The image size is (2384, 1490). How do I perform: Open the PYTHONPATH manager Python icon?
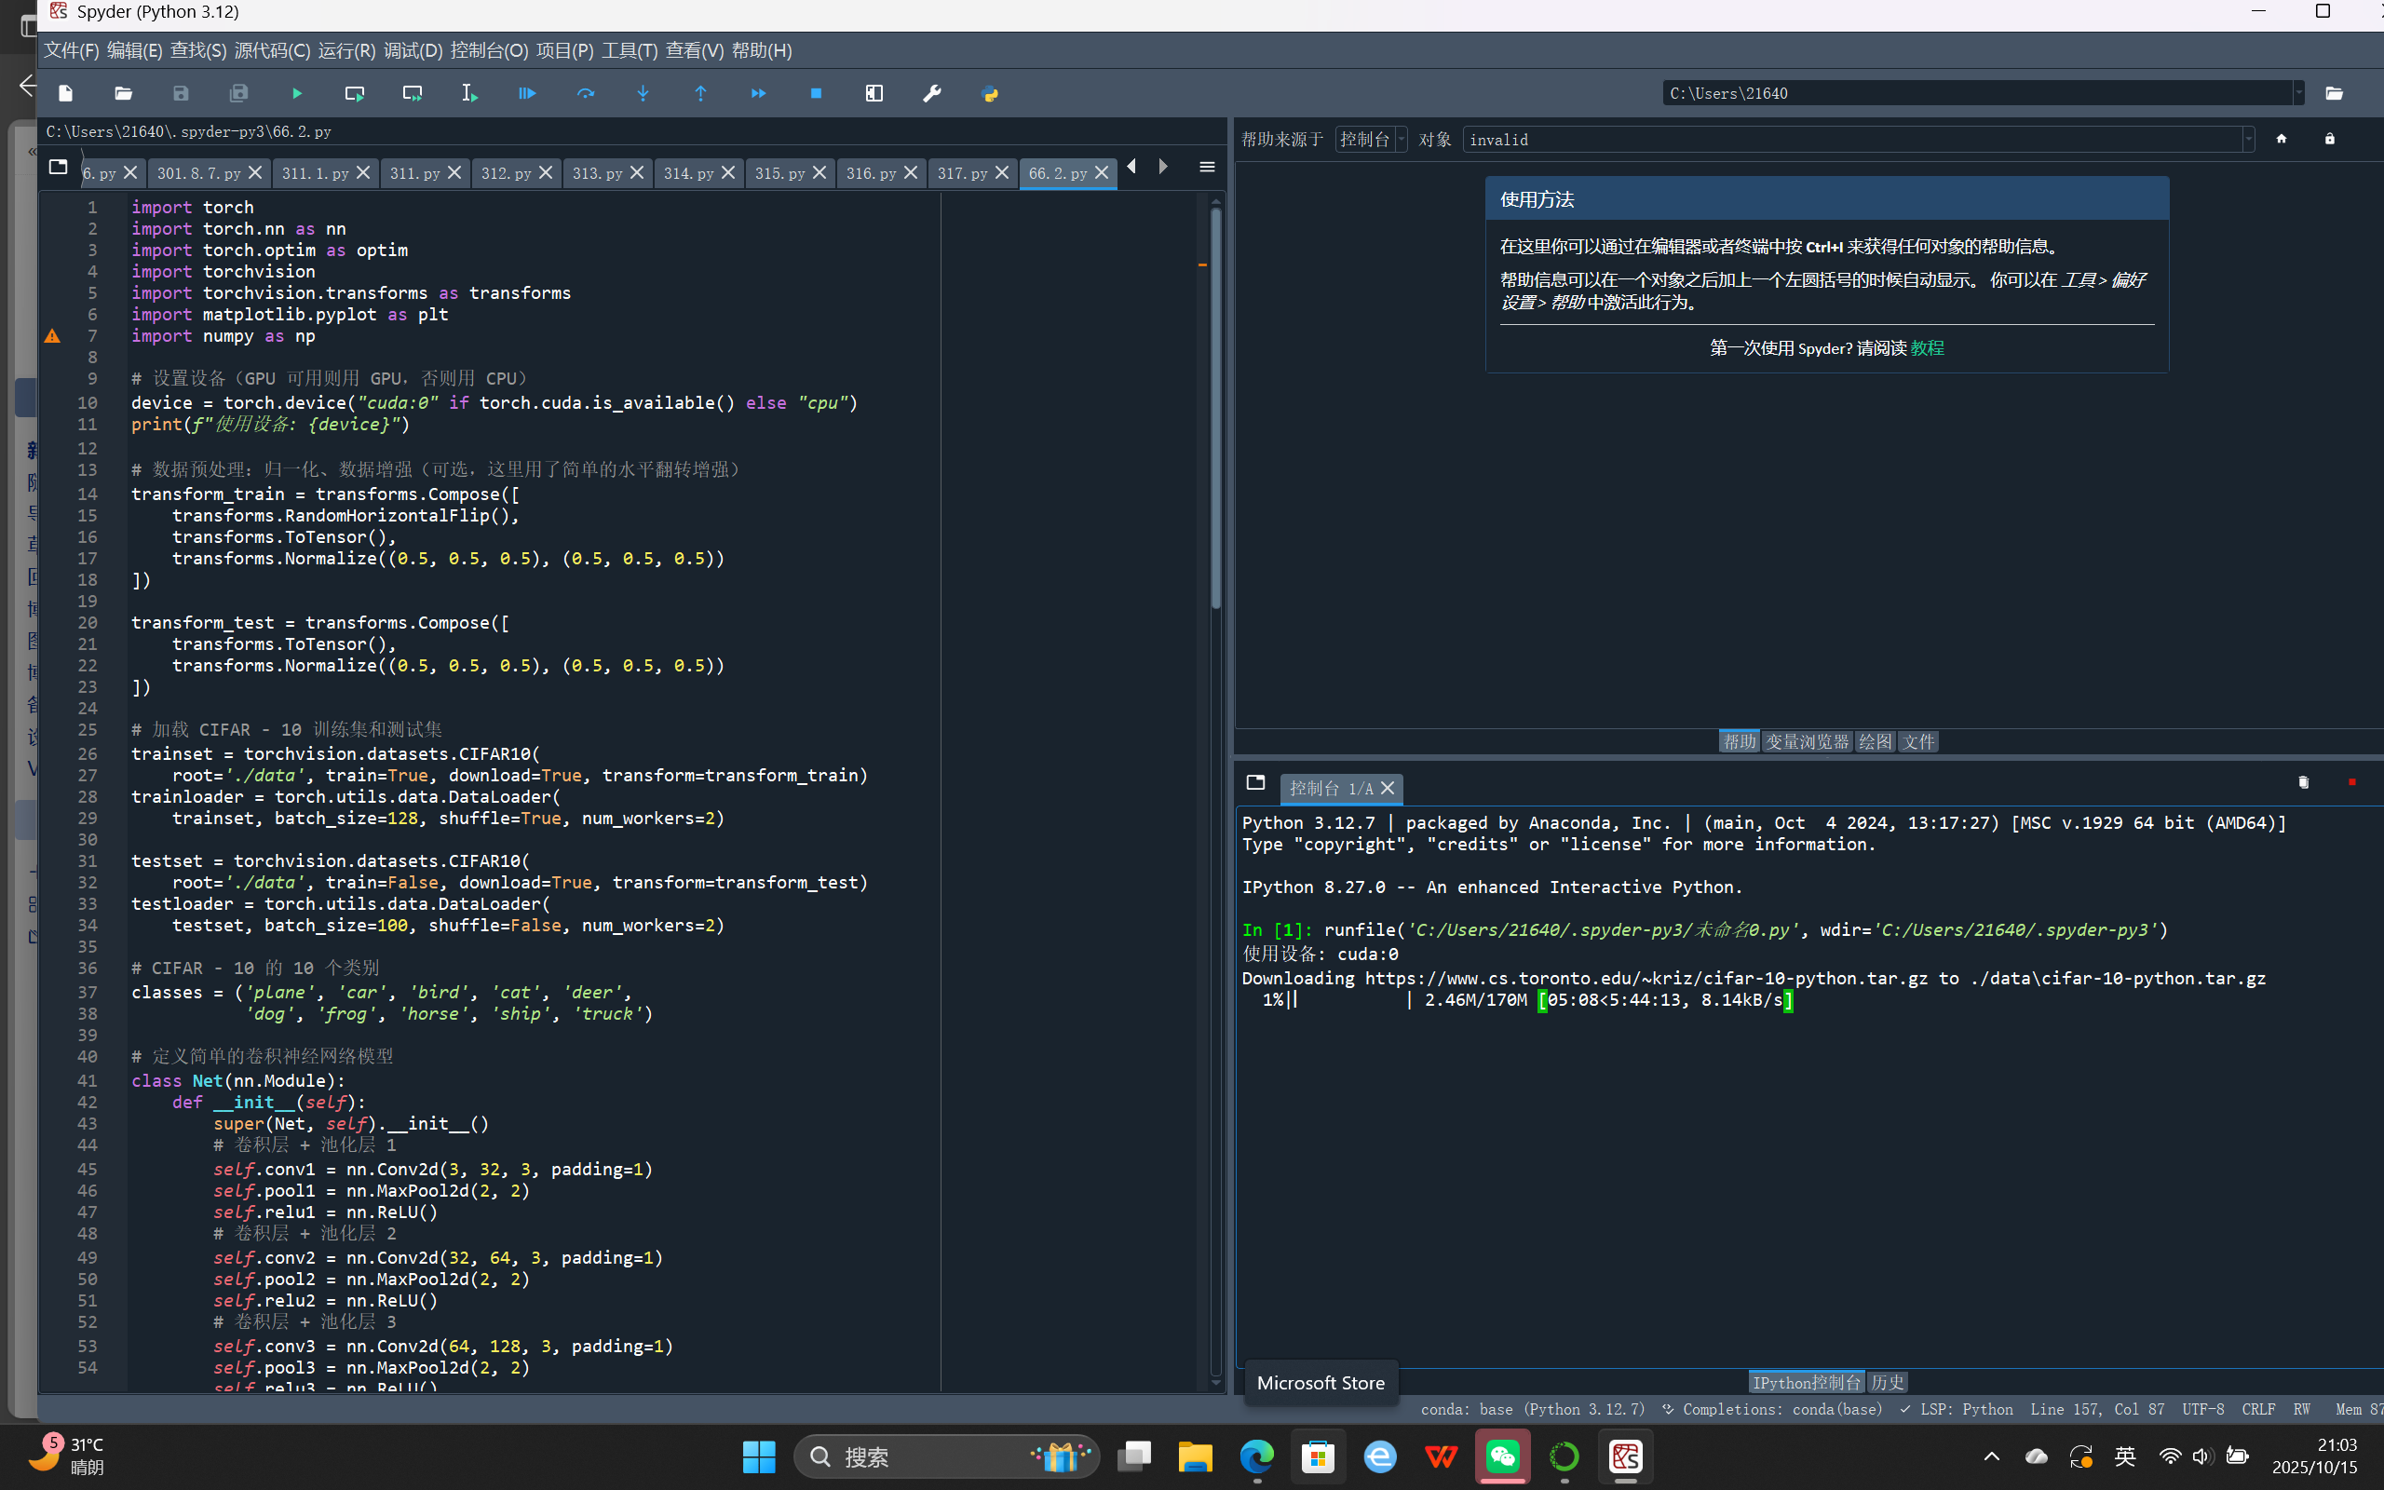click(x=989, y=94)
